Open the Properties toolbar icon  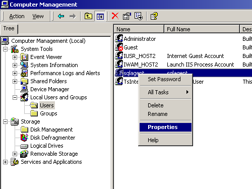pos(127,16)
